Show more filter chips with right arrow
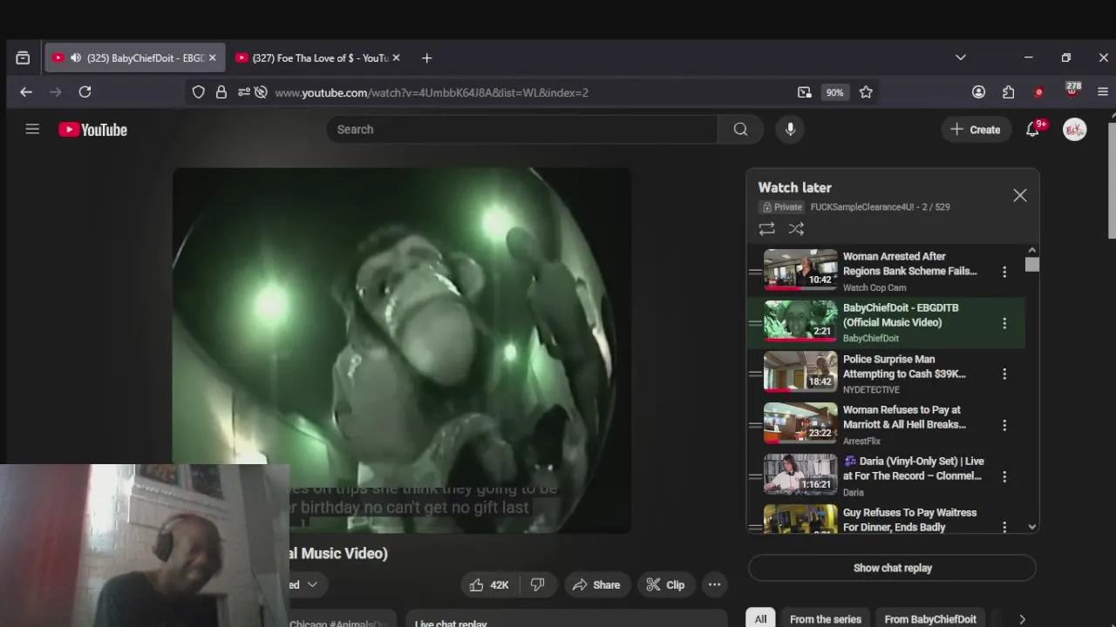Viewport: 1116px width, 627px height. [x=1022, y=619]
